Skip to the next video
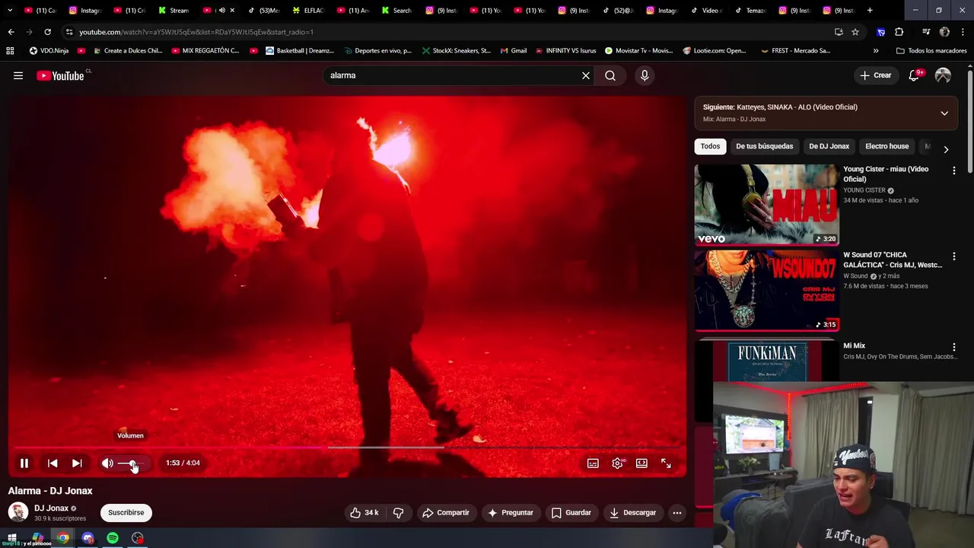974x548 pixels. [77, 463]
